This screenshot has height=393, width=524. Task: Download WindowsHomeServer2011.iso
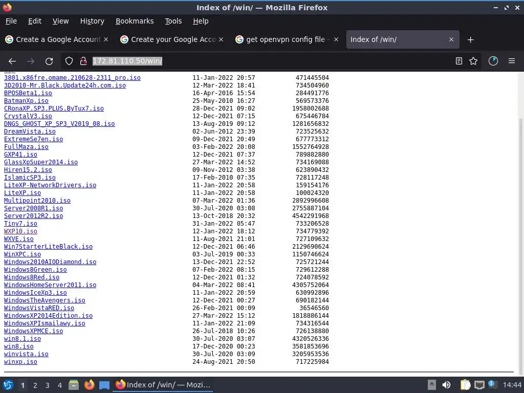tap(50, 285)
